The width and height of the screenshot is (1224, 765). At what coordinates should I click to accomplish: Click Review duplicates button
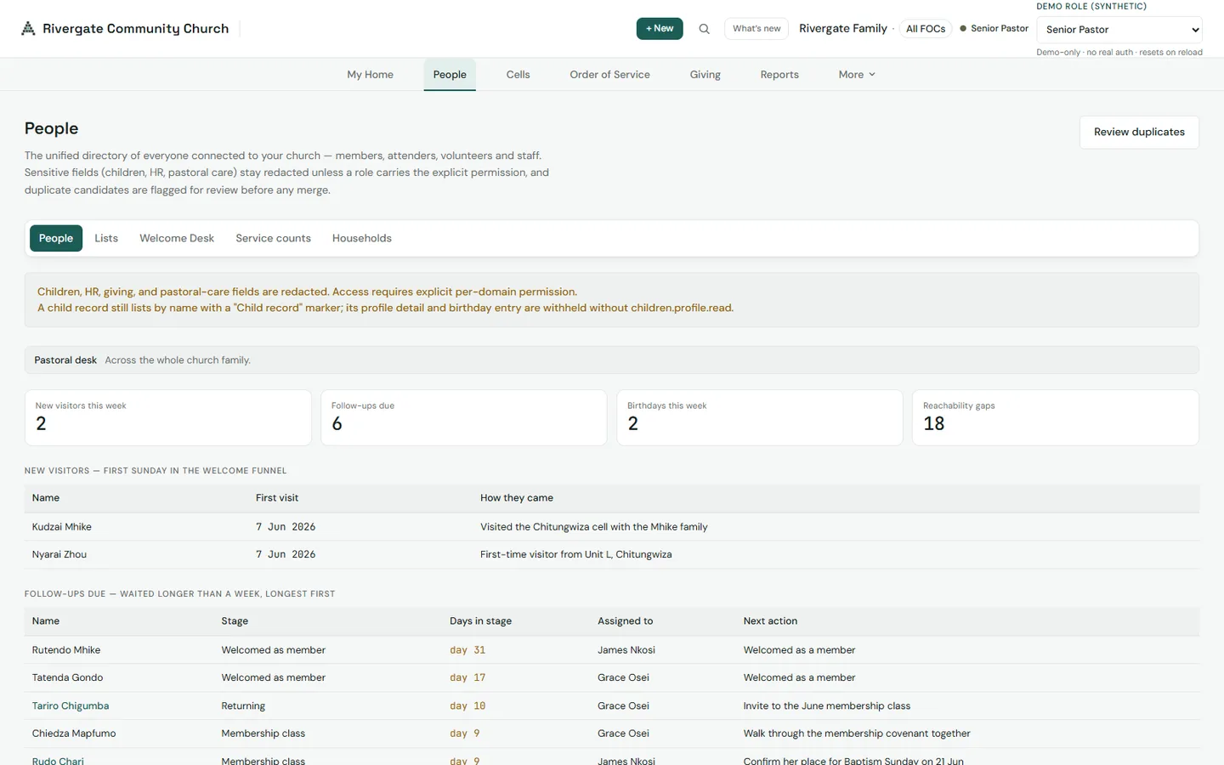pos(1139,133)
